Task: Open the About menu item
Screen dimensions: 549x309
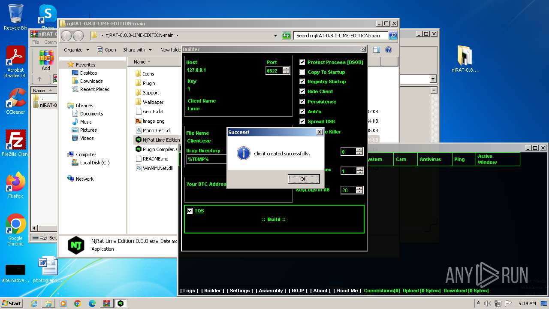Action: (320, 291)
